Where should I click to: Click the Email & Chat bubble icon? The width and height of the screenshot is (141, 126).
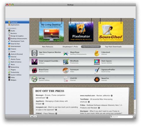(9, 43)
